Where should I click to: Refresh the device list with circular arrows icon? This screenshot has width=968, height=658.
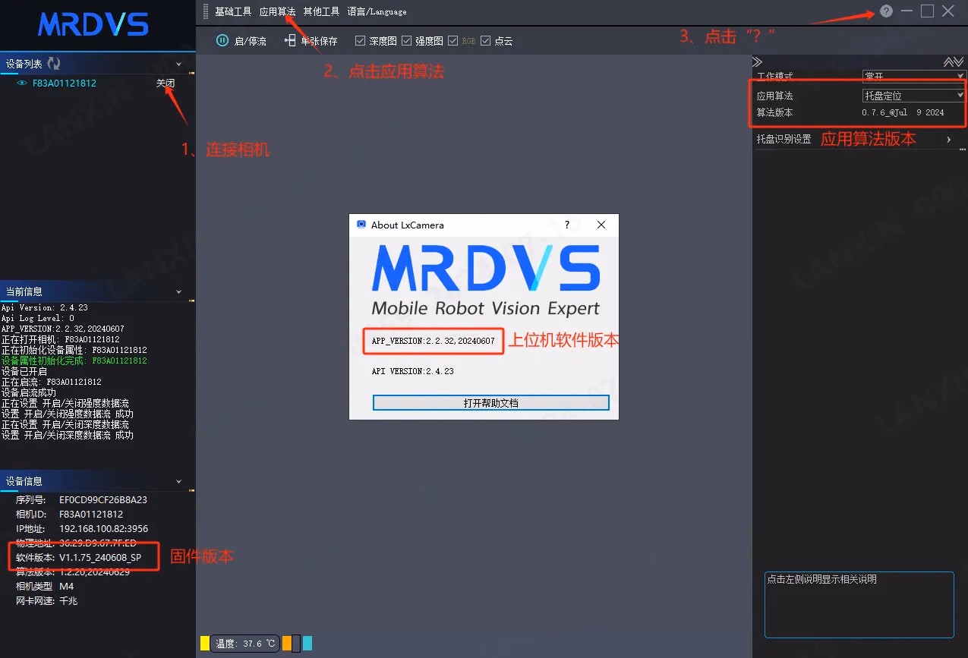54,64
